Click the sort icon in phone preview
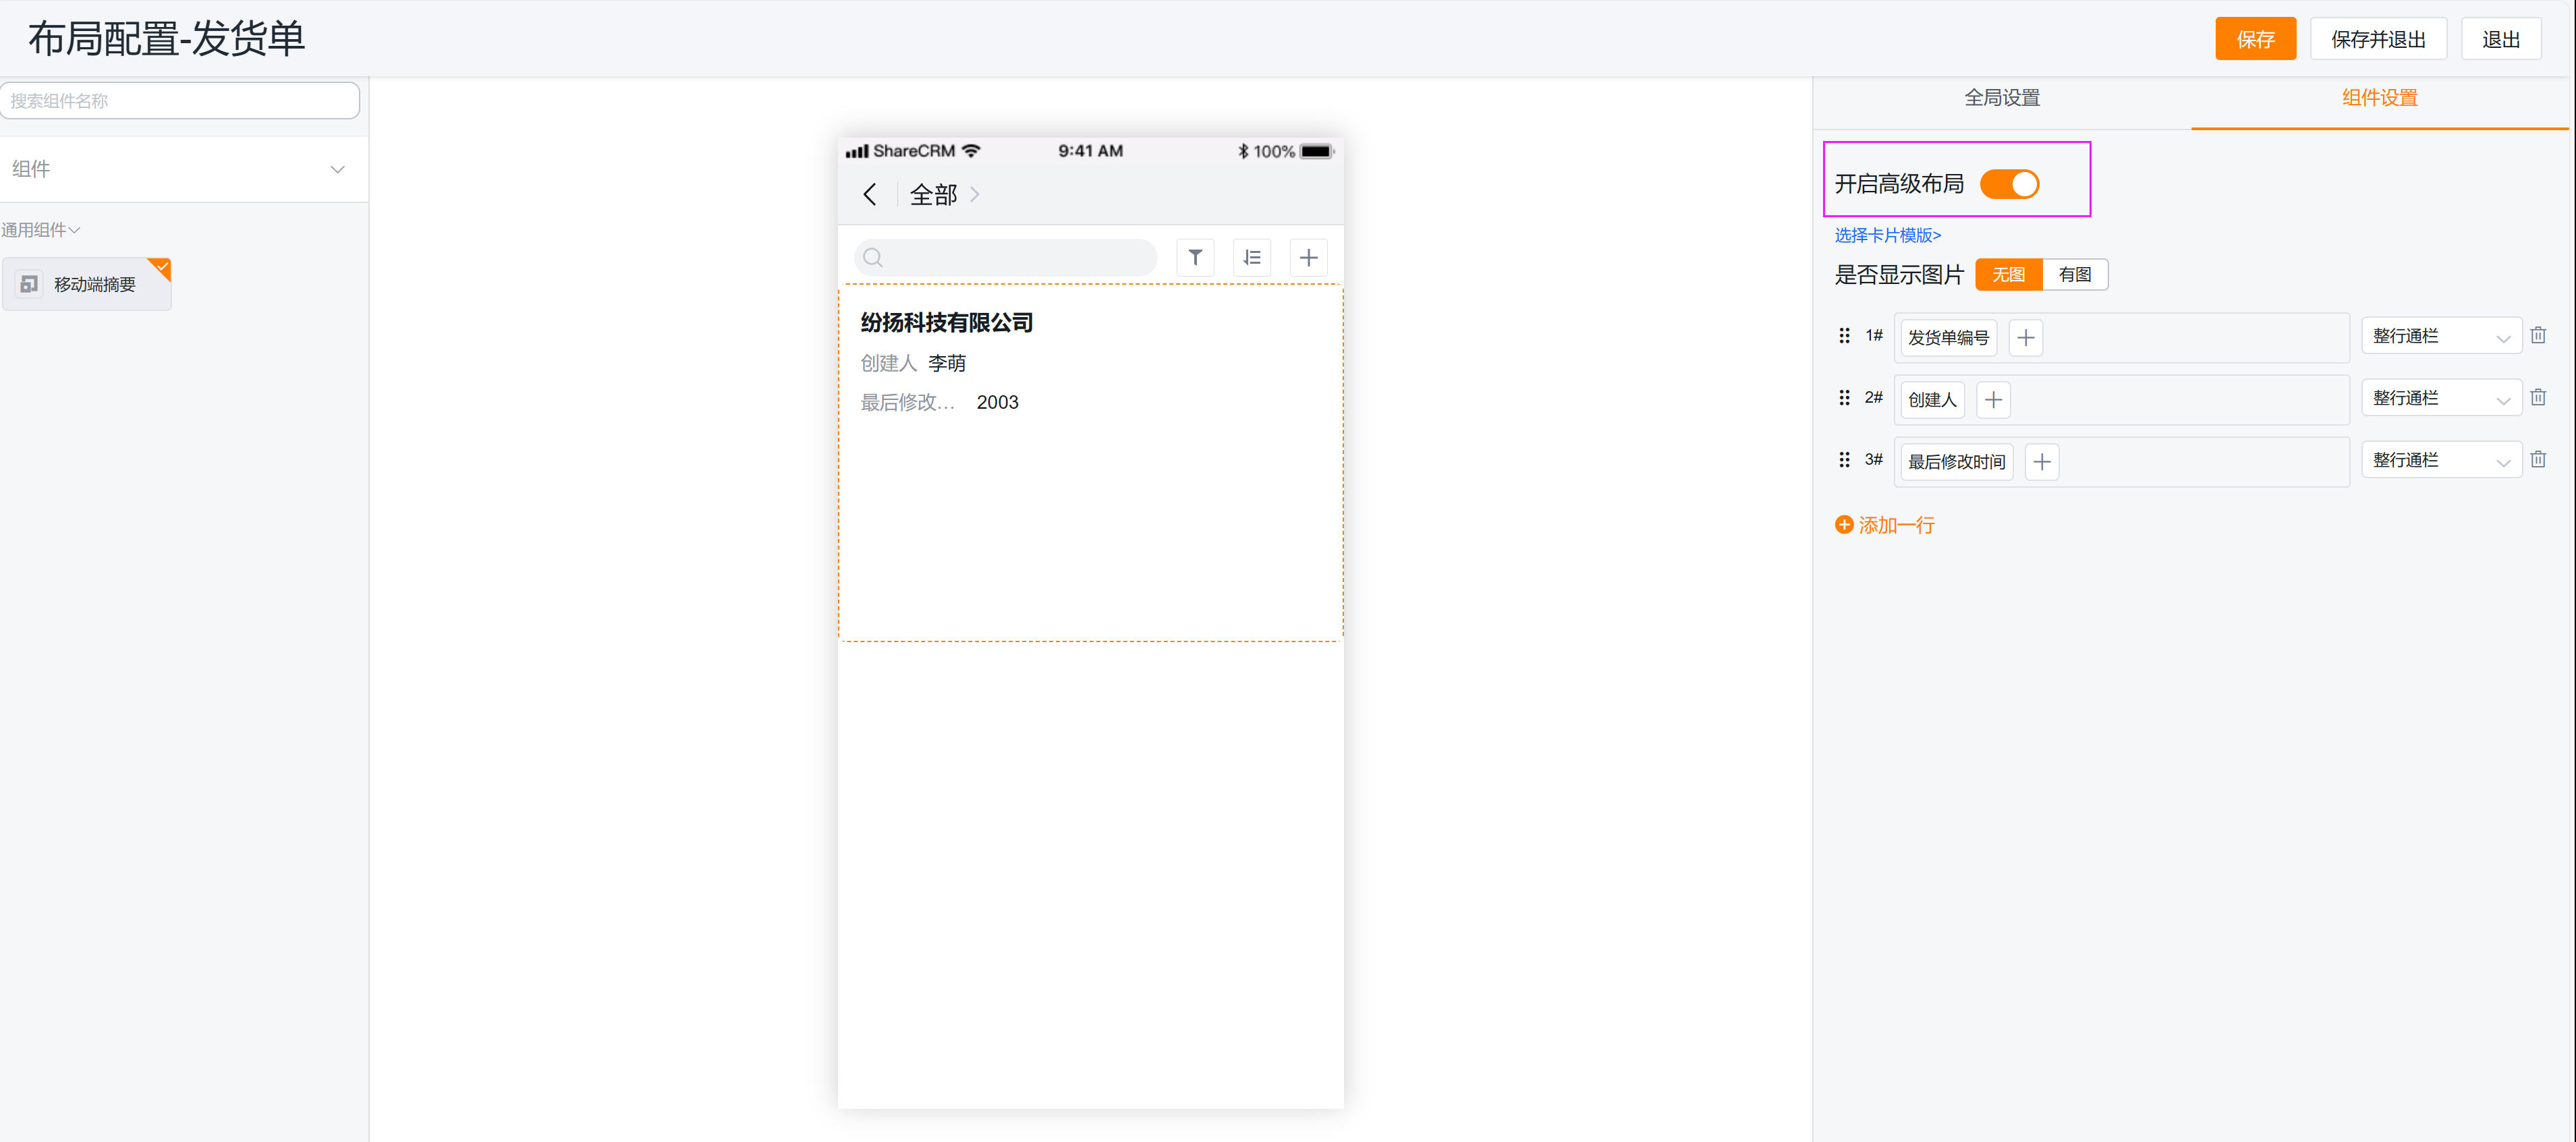This screenshot has width=2576, height=1142. coord(1251,257)
